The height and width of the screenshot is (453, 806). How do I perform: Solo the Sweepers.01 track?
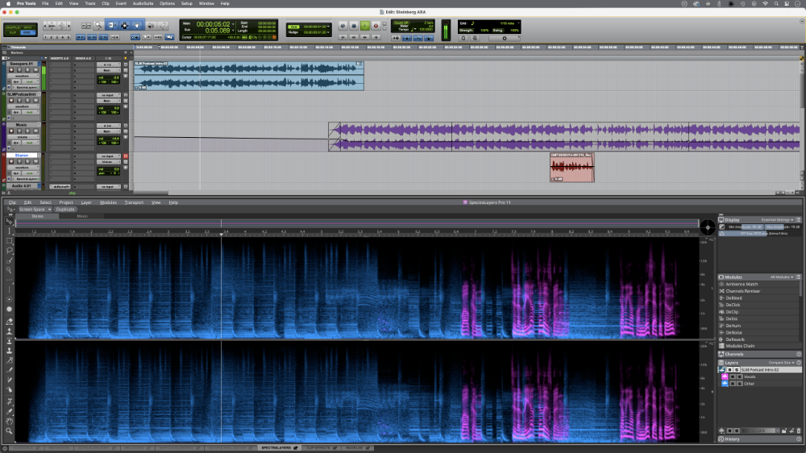click(x=27, y=70)
